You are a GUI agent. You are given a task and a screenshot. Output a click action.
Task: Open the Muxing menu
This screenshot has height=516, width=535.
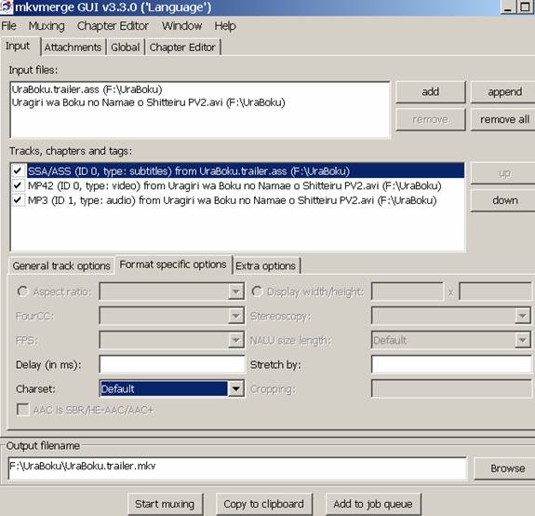point(47,26)
